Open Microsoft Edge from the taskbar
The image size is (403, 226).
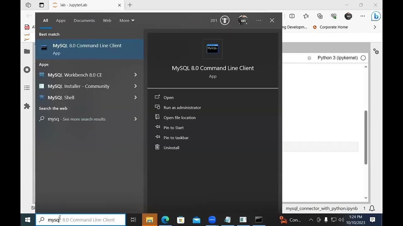tap(165, 220)
